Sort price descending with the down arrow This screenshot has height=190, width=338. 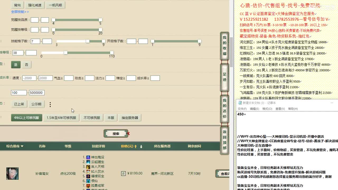click(x=141, y=146)
